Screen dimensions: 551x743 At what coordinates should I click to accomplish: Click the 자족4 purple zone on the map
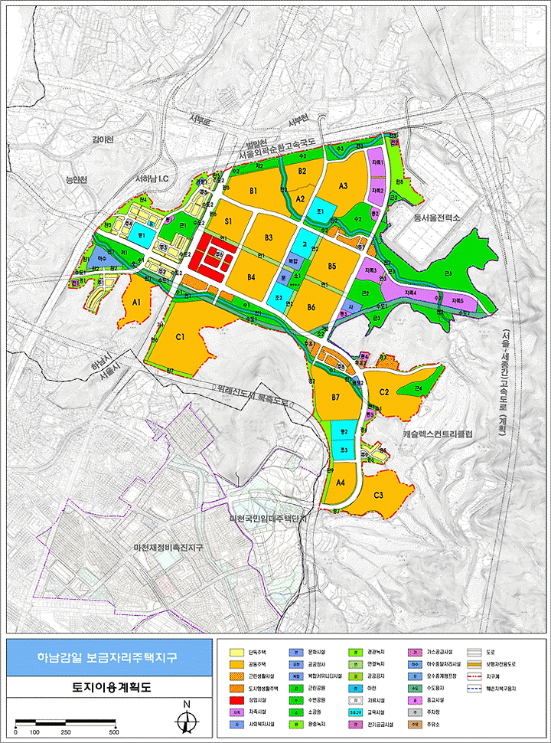click(412, 293)
